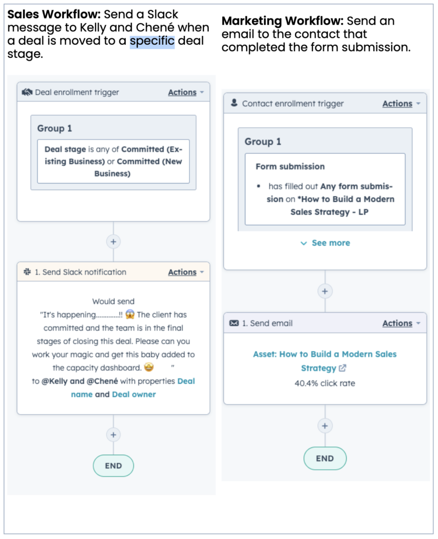Click the Deal owner property link
The width and height of the screenshot is (438, 539).
[134, 394]
